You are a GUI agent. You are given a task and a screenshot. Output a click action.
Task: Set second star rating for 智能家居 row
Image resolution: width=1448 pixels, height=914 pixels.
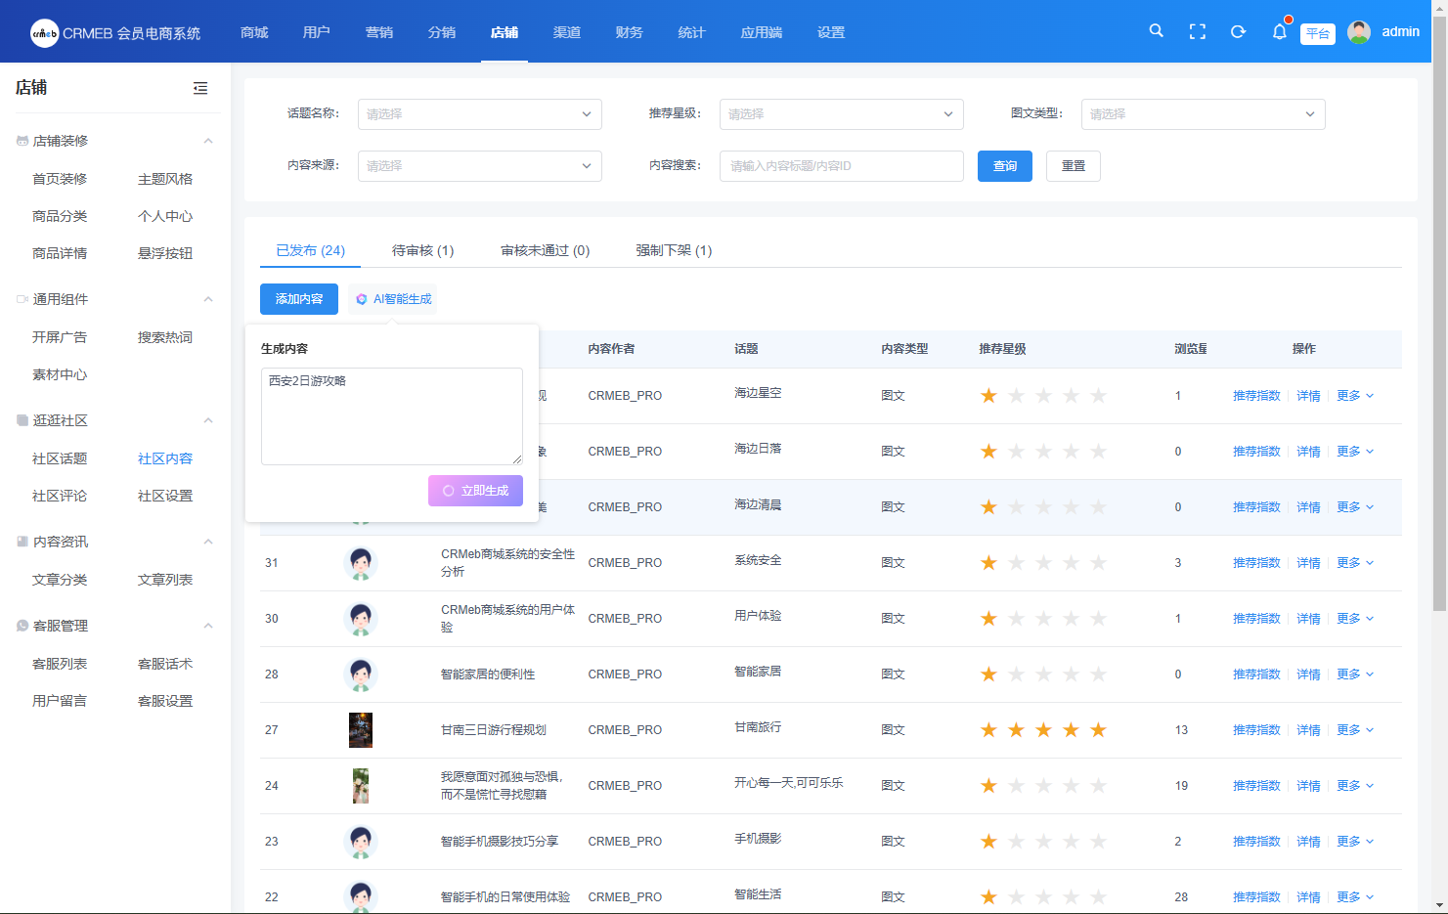point(1016,675)
